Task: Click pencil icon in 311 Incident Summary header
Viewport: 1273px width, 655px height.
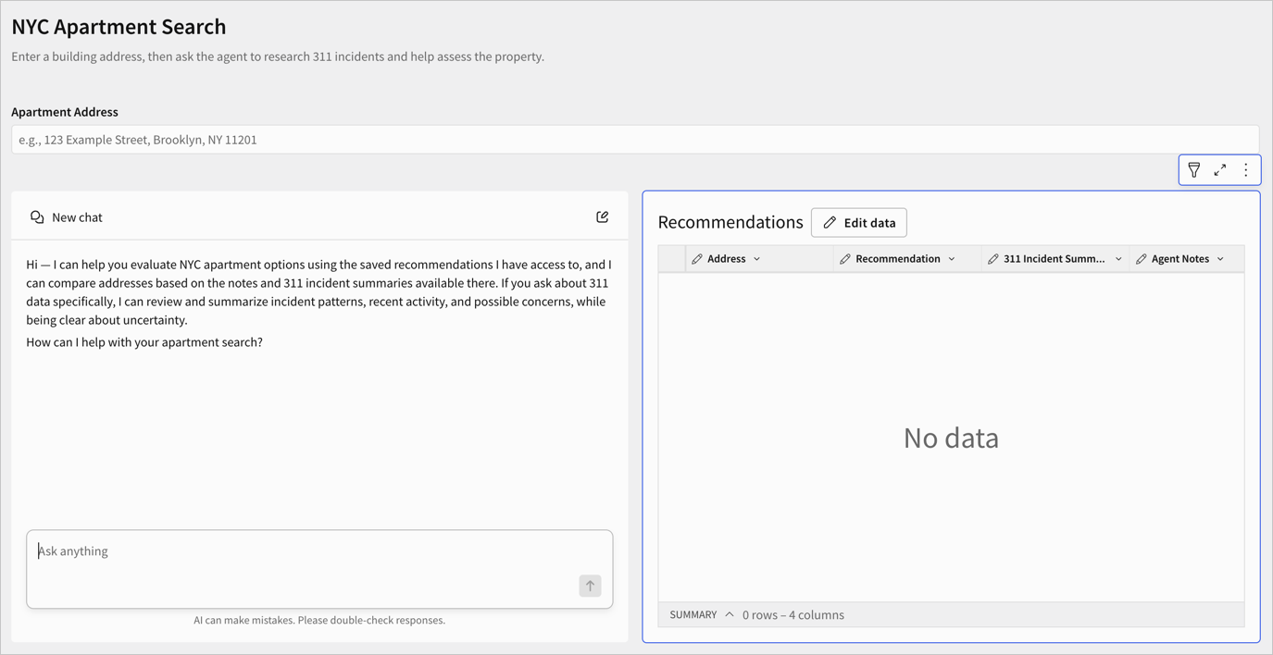Action: click(993, 259)
